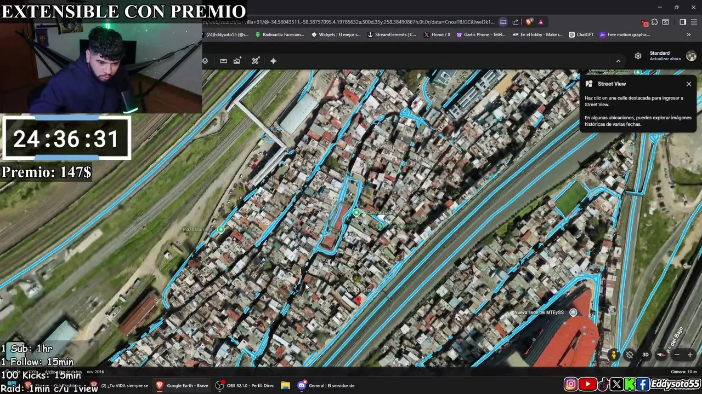Open the ChatGPT bookmark

tap(581, 34)
